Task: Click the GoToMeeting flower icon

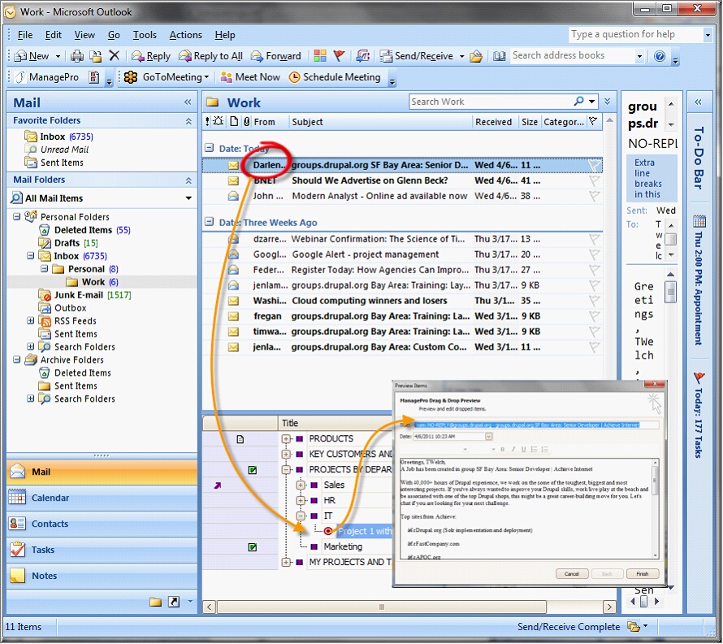Action: pos(131,77)
